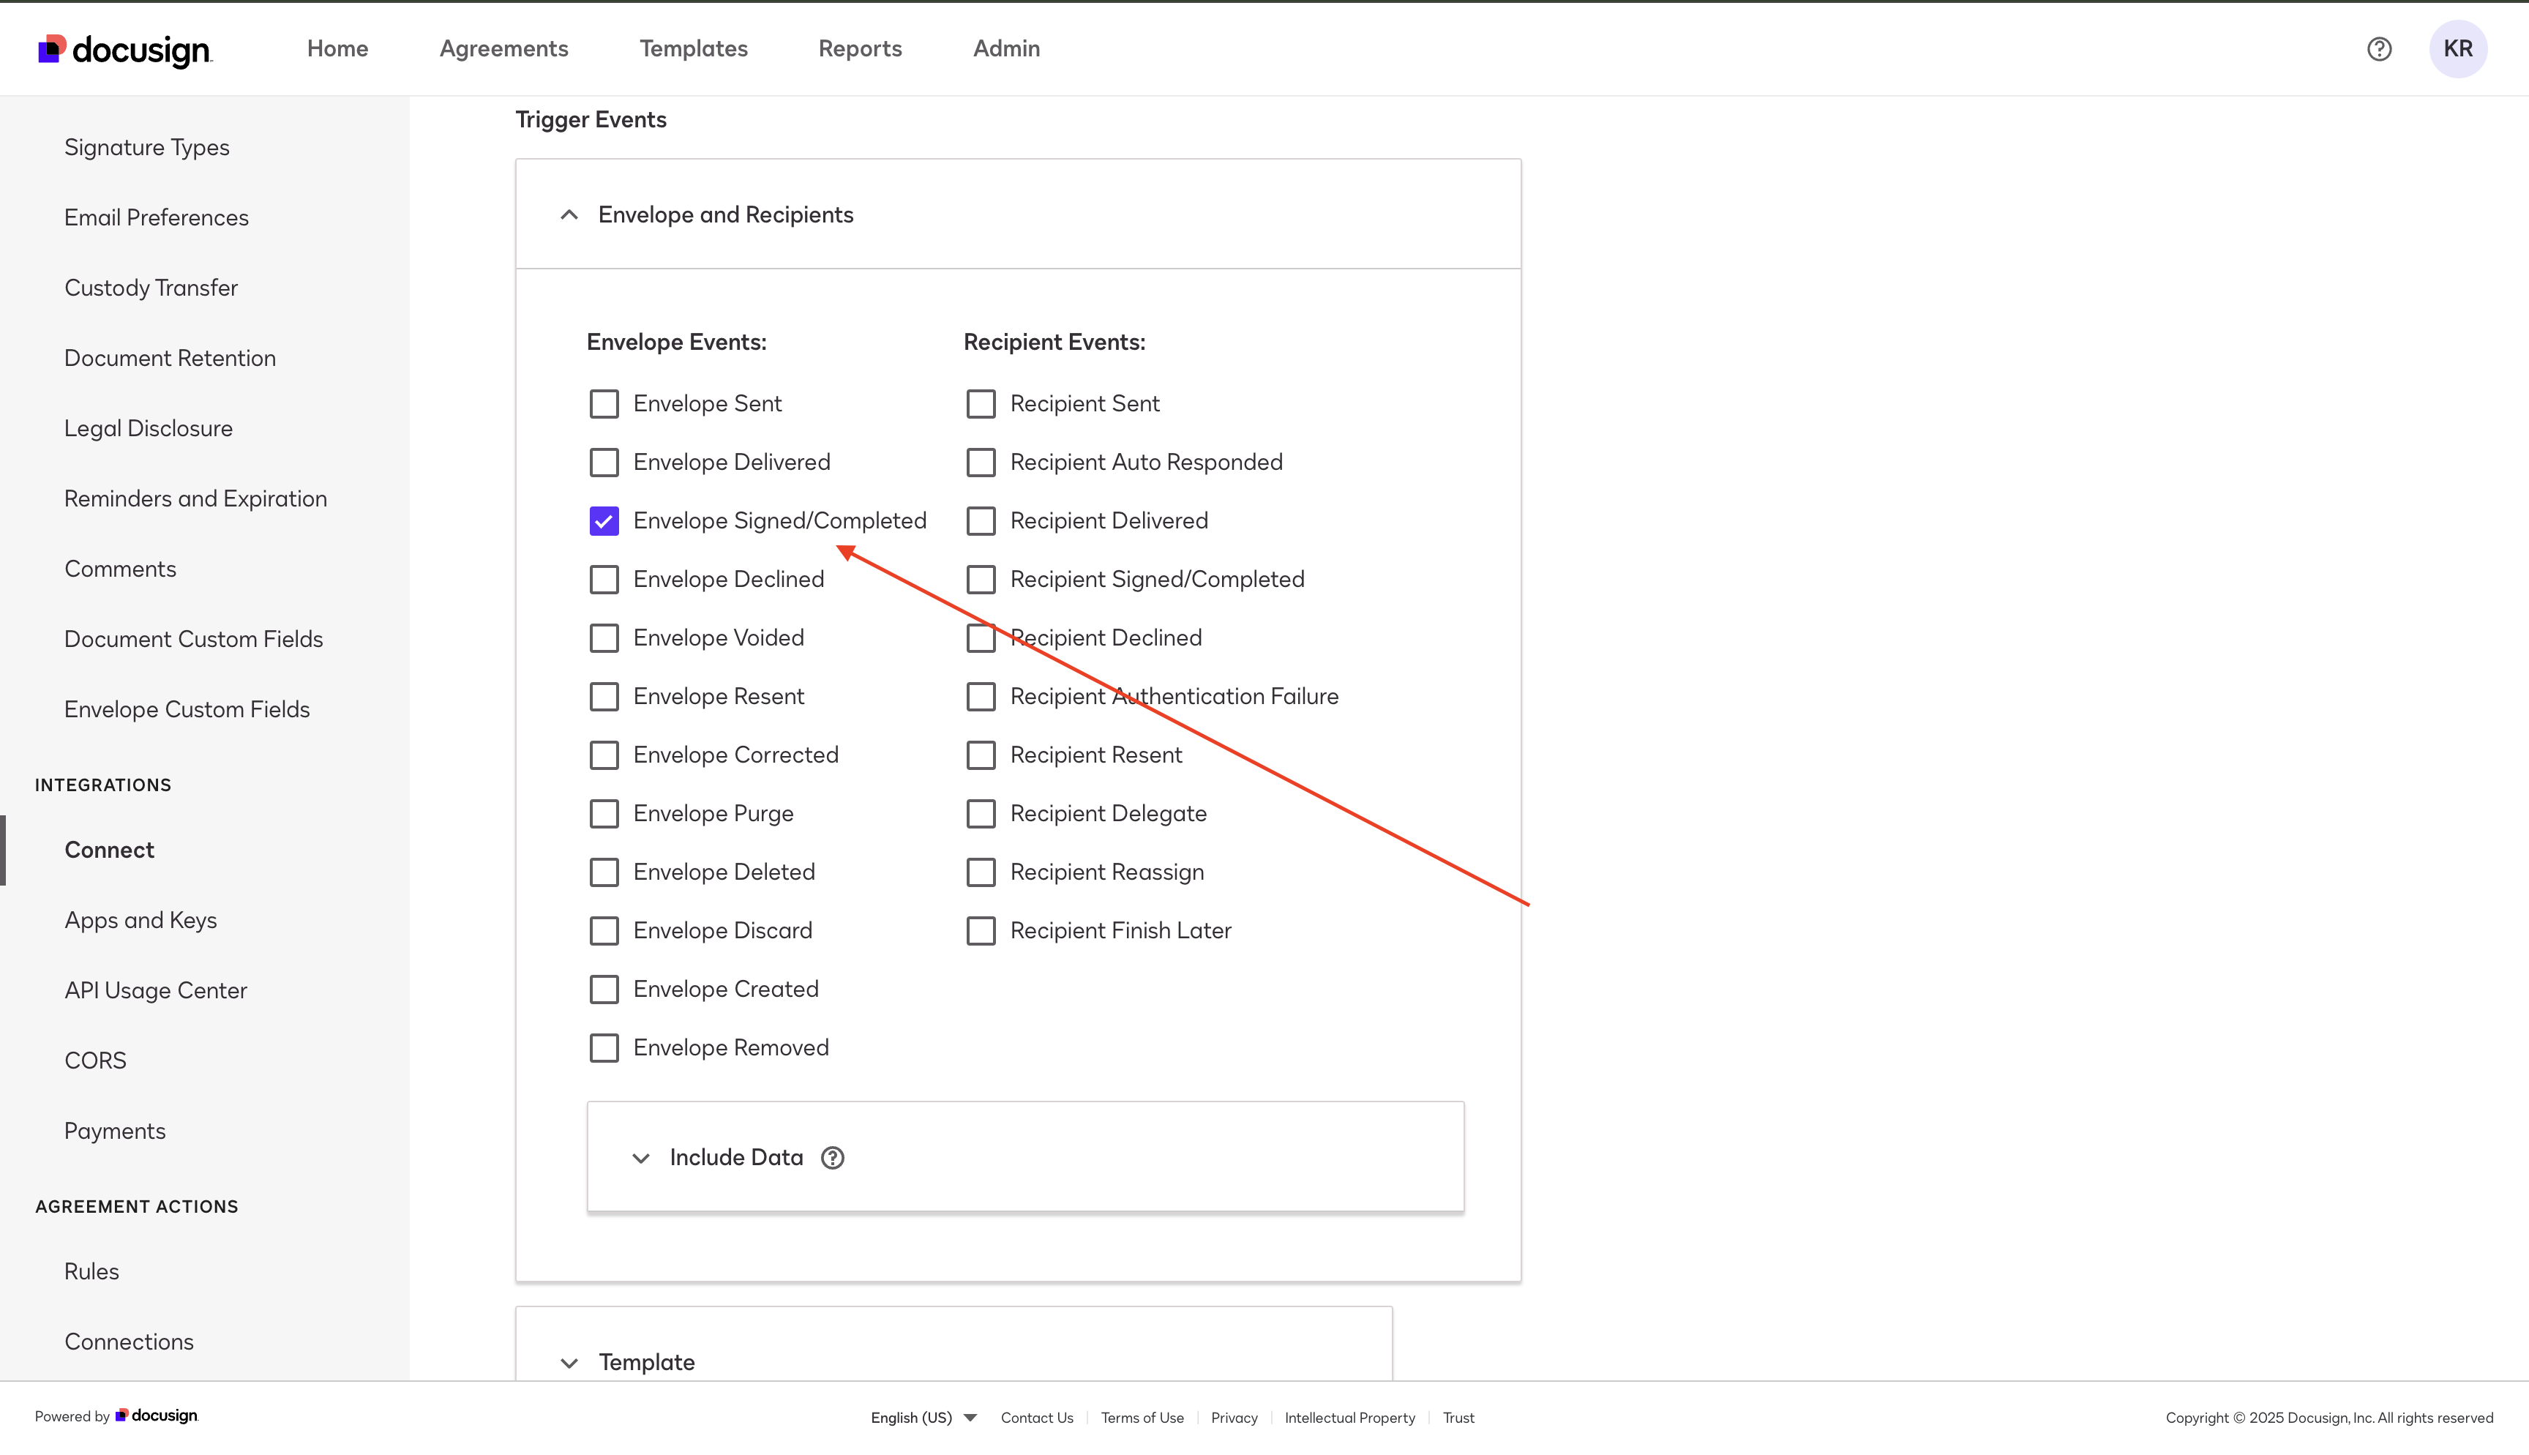This screenshot has height=1455, width=2529.
Task: Check Recipient Delivered event
Action: pos(981,522)
